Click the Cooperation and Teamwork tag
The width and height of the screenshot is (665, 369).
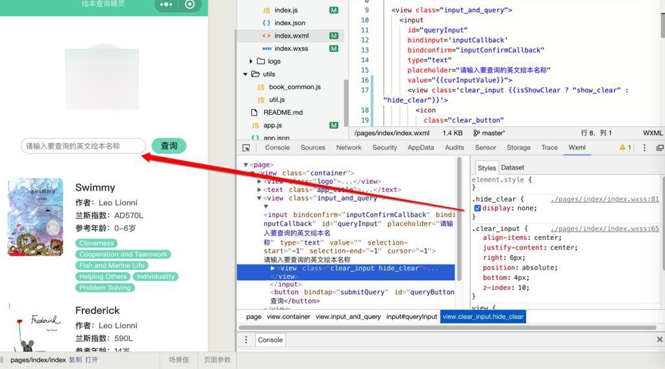(x=123, y=254)
